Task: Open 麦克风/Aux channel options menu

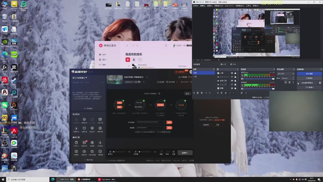Action: (x=242, y=76)
